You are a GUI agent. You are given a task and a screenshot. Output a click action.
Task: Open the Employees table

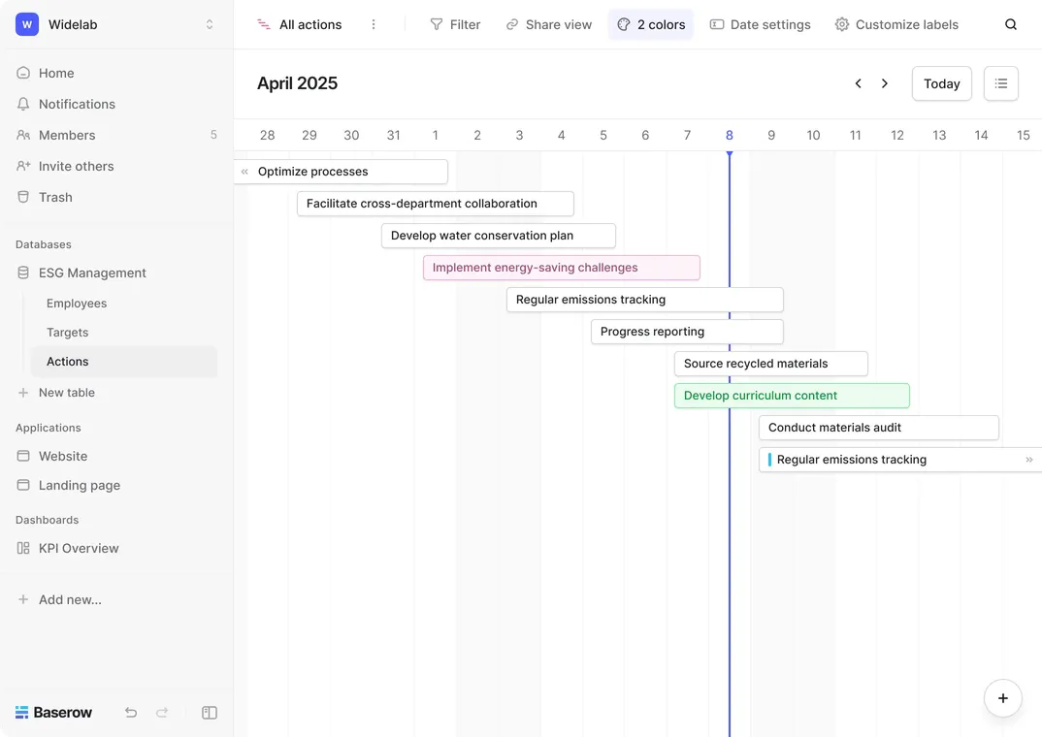tap(77, 303)
